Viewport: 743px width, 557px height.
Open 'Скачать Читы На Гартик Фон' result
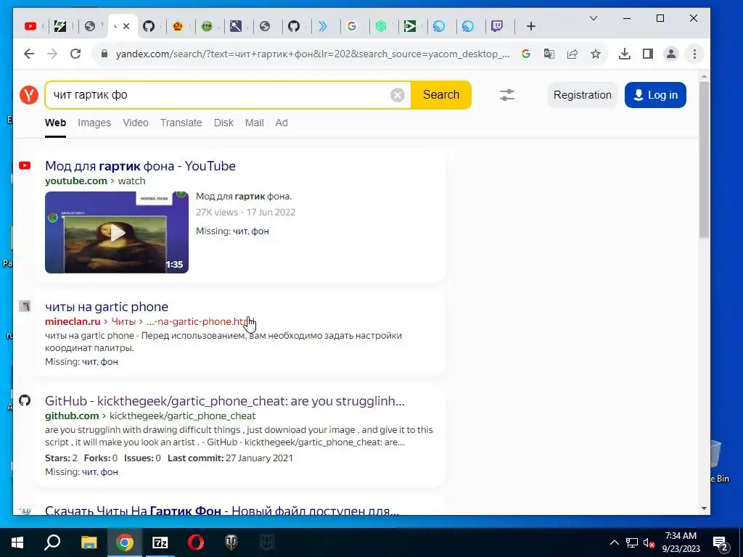tap(222, 510)
